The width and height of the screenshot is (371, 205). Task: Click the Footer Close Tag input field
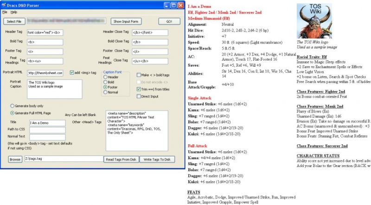click(150, 51)
